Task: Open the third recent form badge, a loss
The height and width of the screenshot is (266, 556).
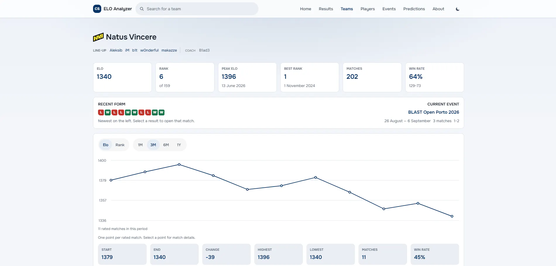Action: pyautogui.click(x=114, y=112)
